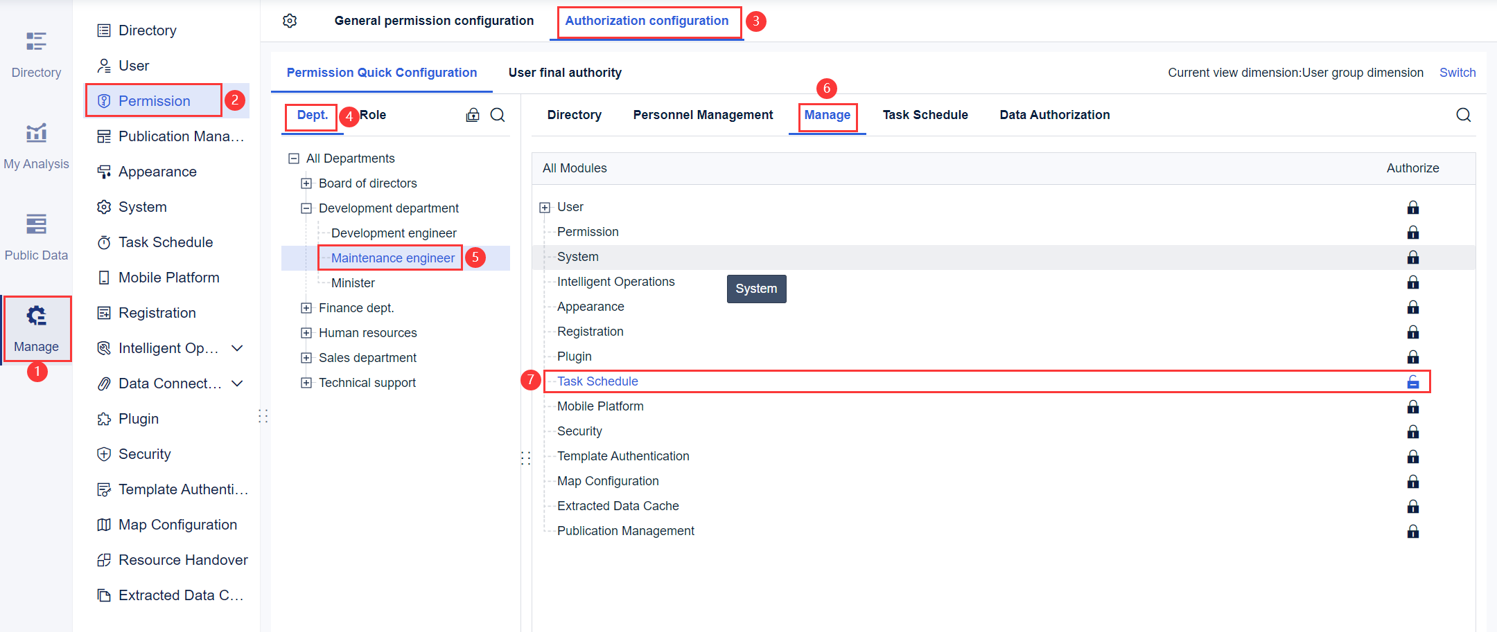Toggle the lock for the Security module
This screenshot has height=632, width=1497.
1412,431
